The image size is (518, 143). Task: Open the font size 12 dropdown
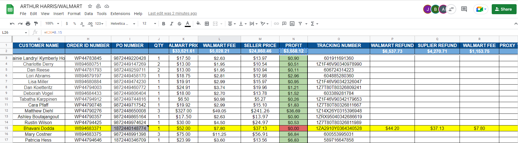pos(149,24)
